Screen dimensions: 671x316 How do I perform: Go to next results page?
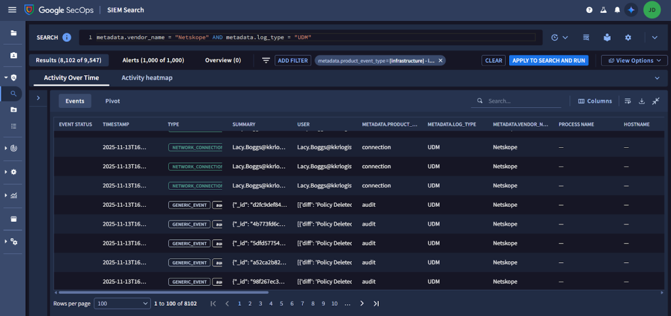tap(362, 304)
